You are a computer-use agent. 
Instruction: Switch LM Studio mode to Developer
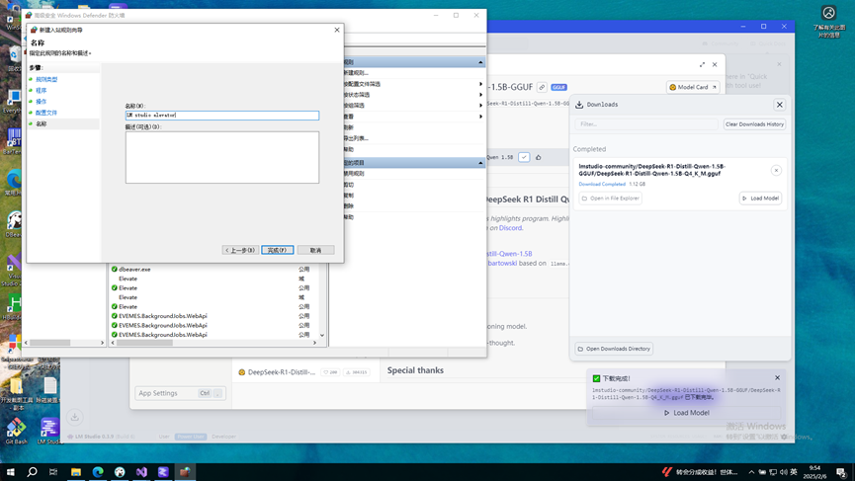pos(223,437)
